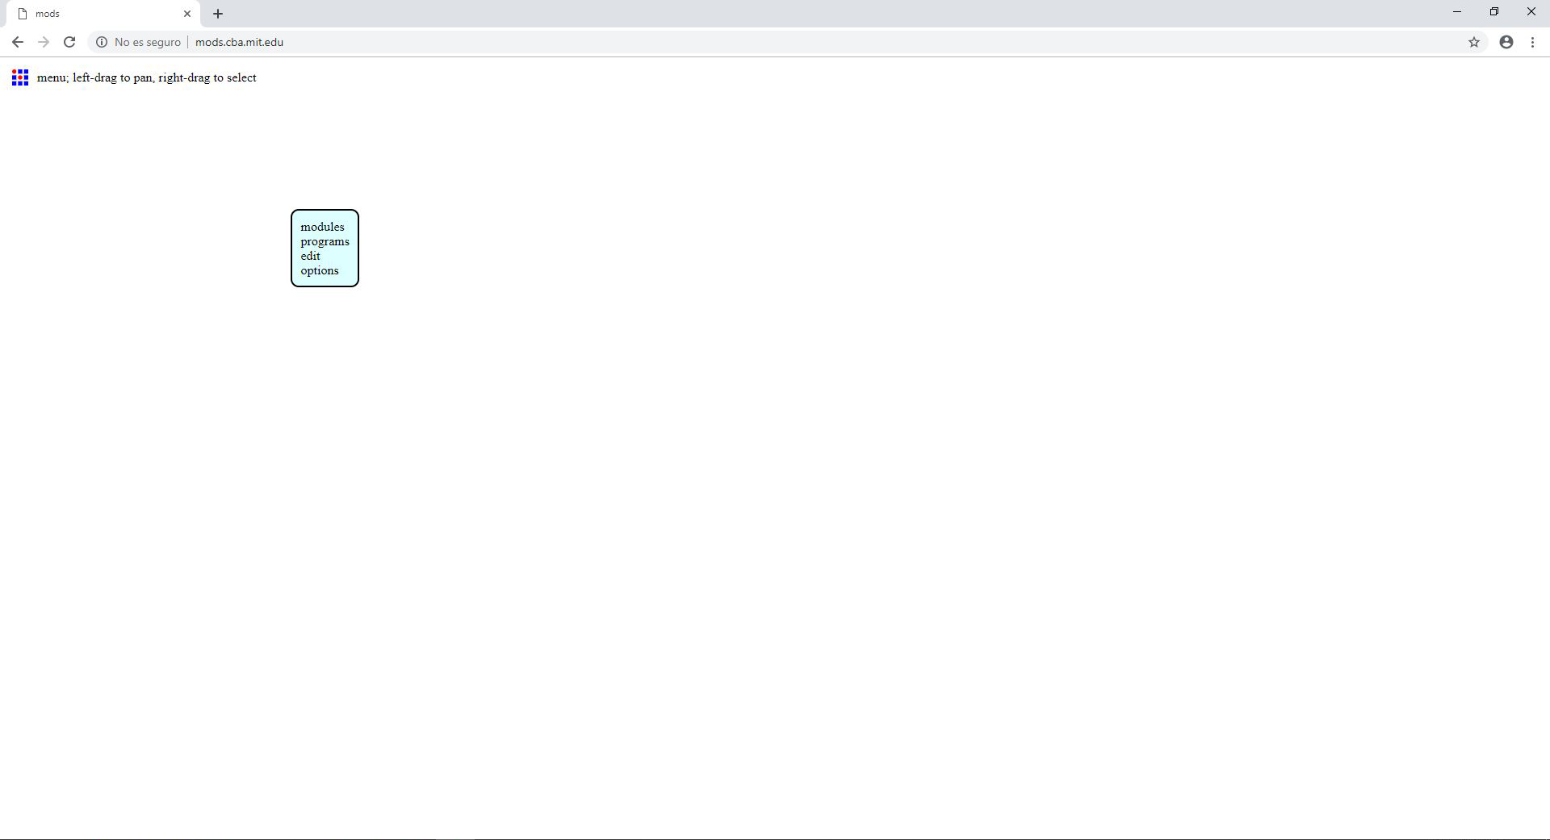Screen dimensions: 1550x840
Task: Select the mods browser tab
Action: click(97, 14)
